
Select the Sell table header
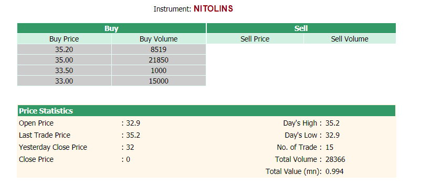click(x=301, y=28)
